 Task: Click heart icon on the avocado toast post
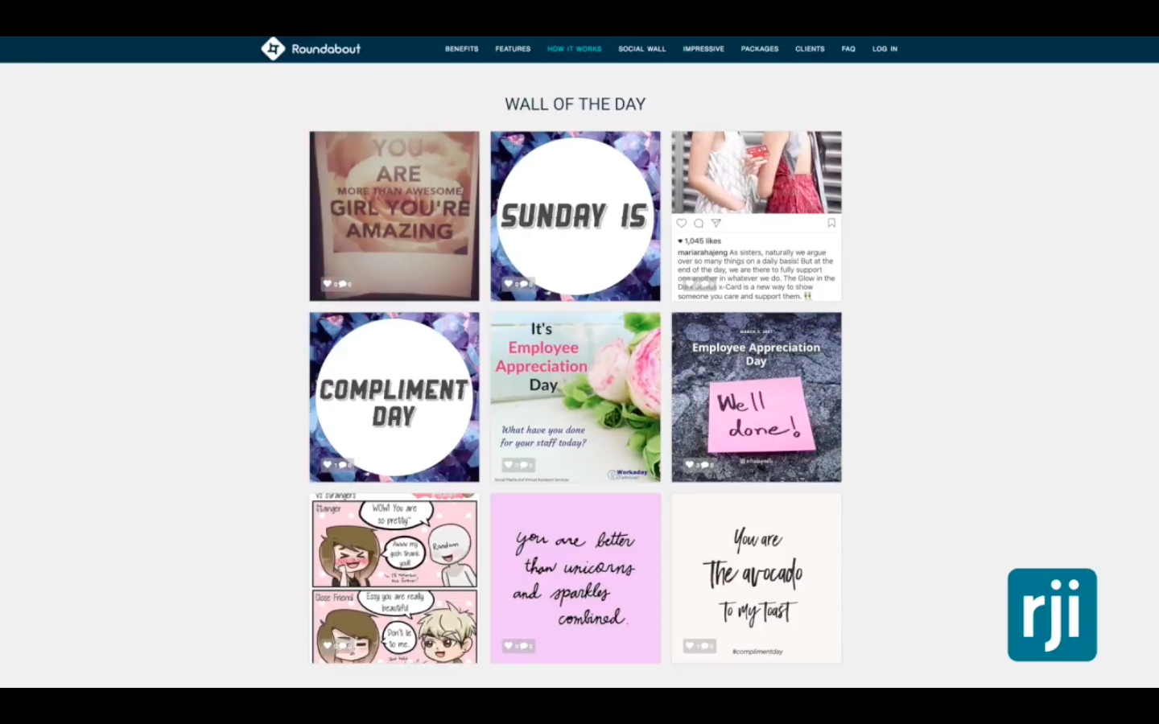click(x=690, y=646)
